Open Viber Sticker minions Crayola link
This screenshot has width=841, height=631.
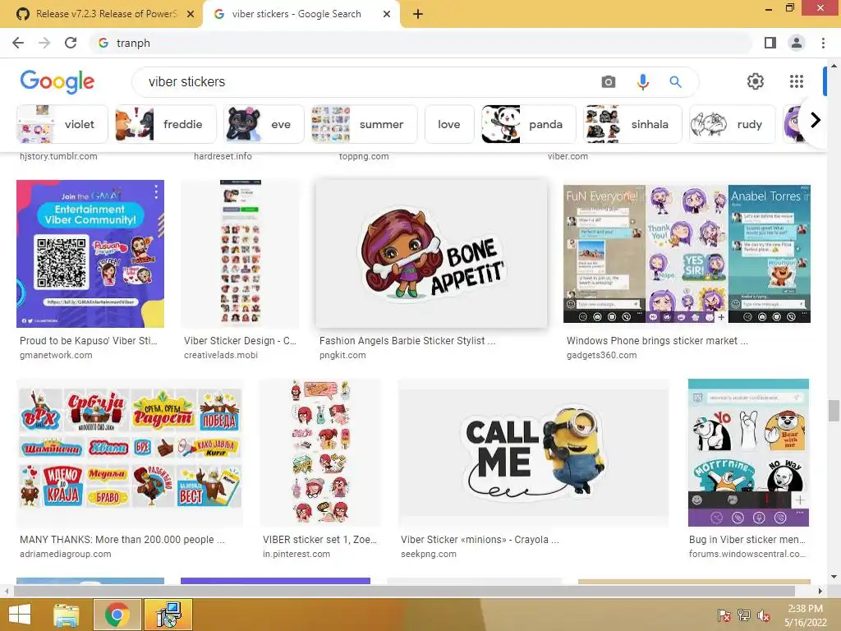480,540
